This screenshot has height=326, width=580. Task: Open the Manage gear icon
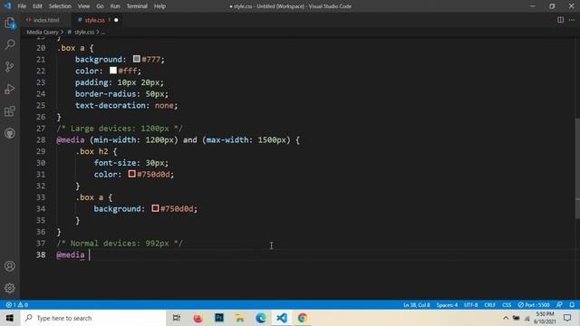tap(10, 288)
